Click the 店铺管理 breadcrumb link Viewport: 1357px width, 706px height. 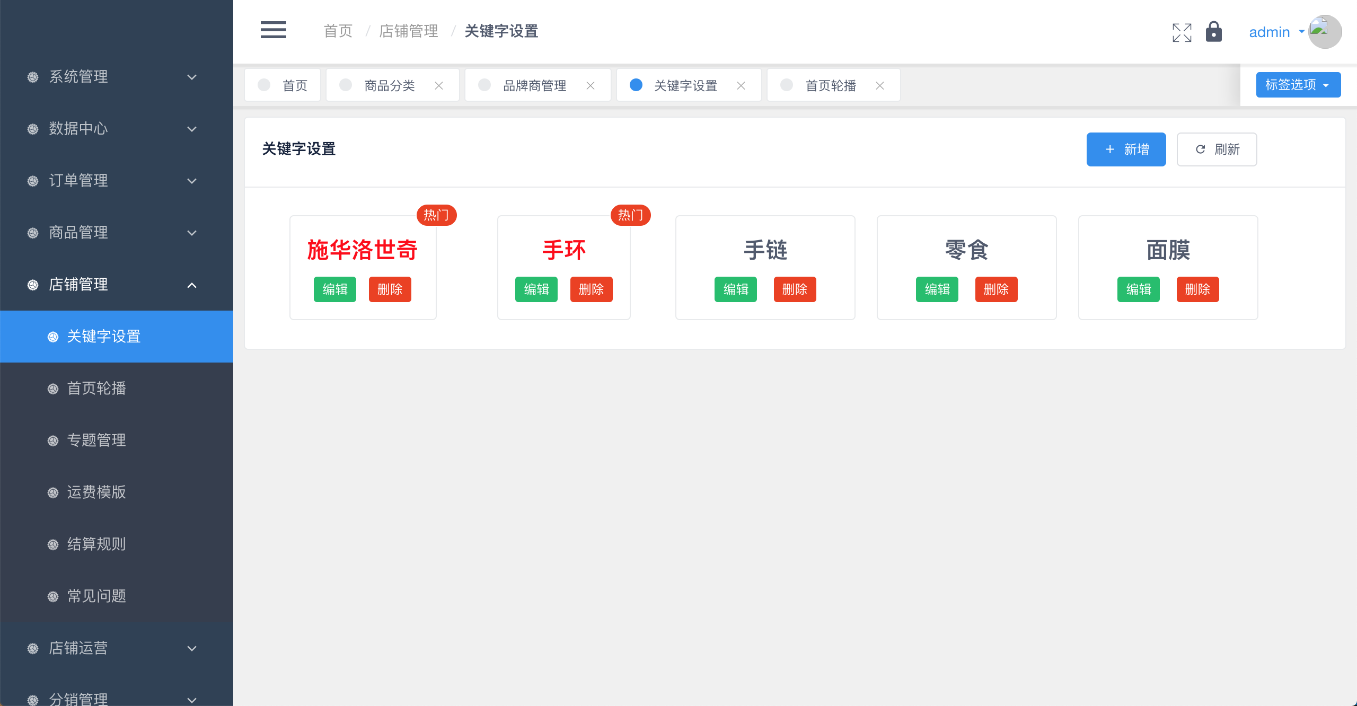coord(408,31)
